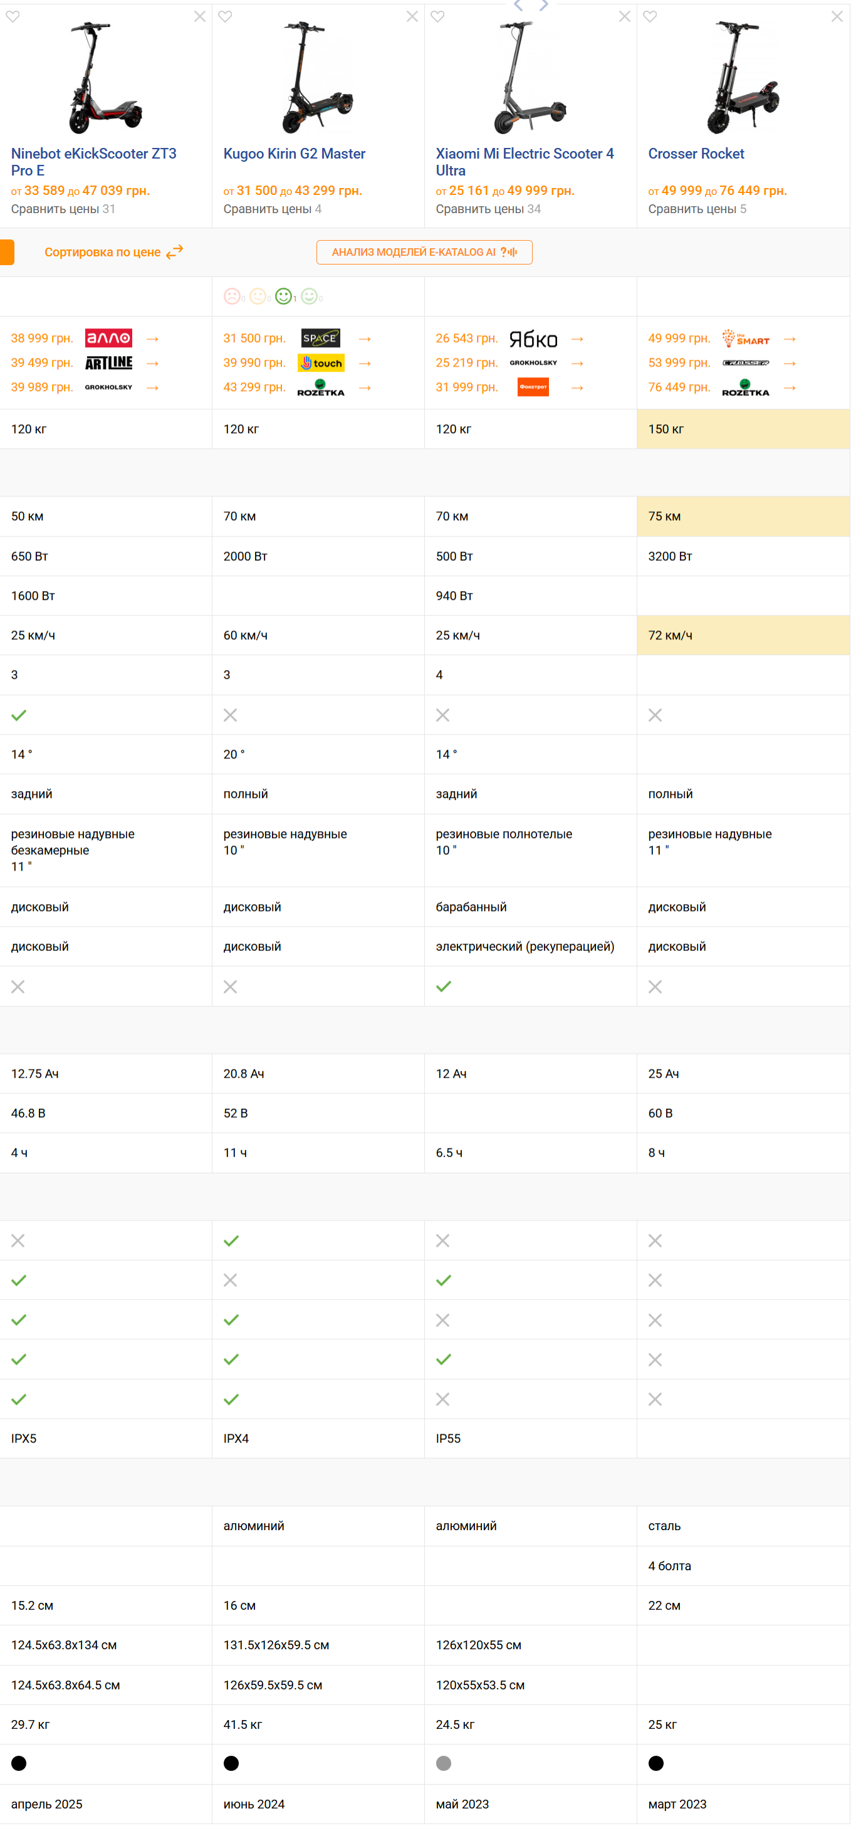
Task: Go to Smart shop offer 49 999 грн
Action: [x=745, y=338]
